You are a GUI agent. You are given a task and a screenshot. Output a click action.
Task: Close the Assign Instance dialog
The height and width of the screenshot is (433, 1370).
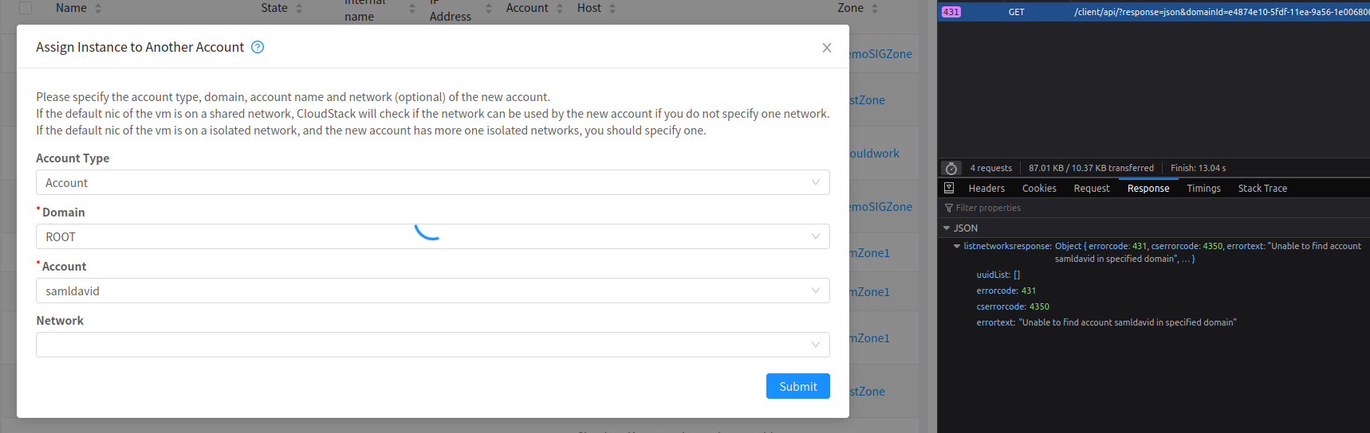[x=827, y=48]
